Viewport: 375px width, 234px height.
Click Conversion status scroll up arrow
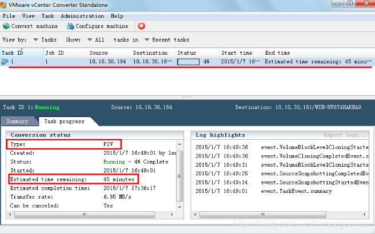(179, 144)
